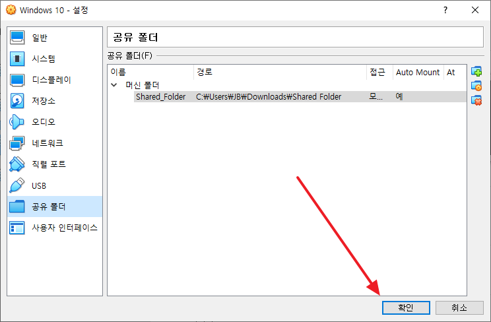Select the 사용자 인터페이스 category label
The height and width of the screenshot is (322, 491).
point(65,228)
